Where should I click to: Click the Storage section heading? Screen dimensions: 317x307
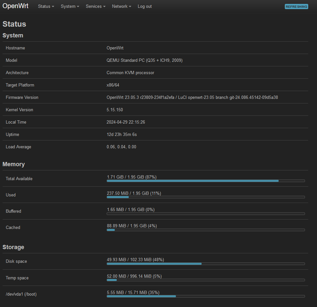coord(13,247)
